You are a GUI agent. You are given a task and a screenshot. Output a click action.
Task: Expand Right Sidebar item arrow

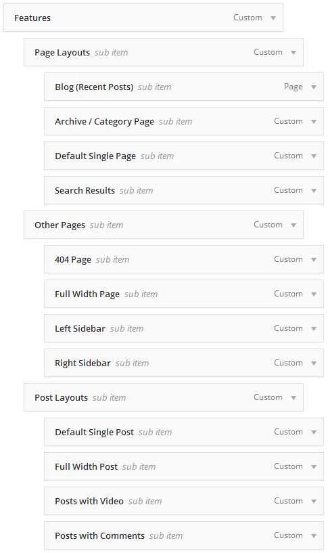314,363
